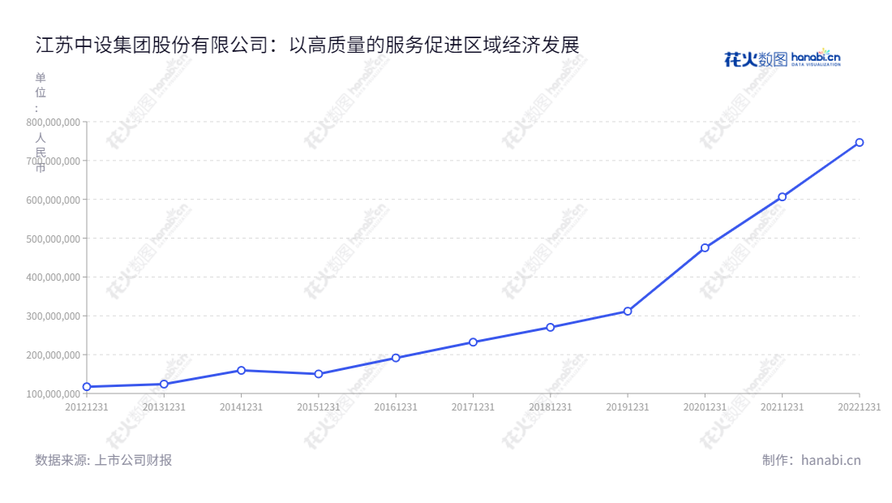Click the 100,000,000 y-axis label
The height and width of the screenshot is (503, 892).
point(53,393)
